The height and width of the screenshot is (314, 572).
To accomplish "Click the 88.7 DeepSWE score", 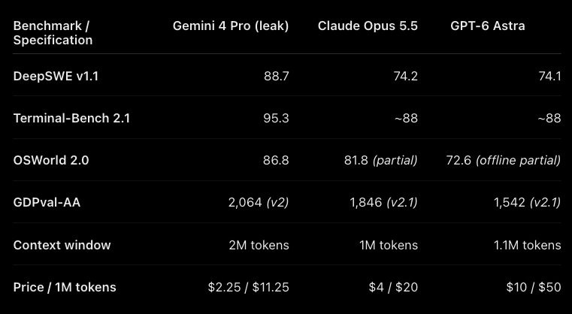I will pyautogui.click(x=276, y=76).
